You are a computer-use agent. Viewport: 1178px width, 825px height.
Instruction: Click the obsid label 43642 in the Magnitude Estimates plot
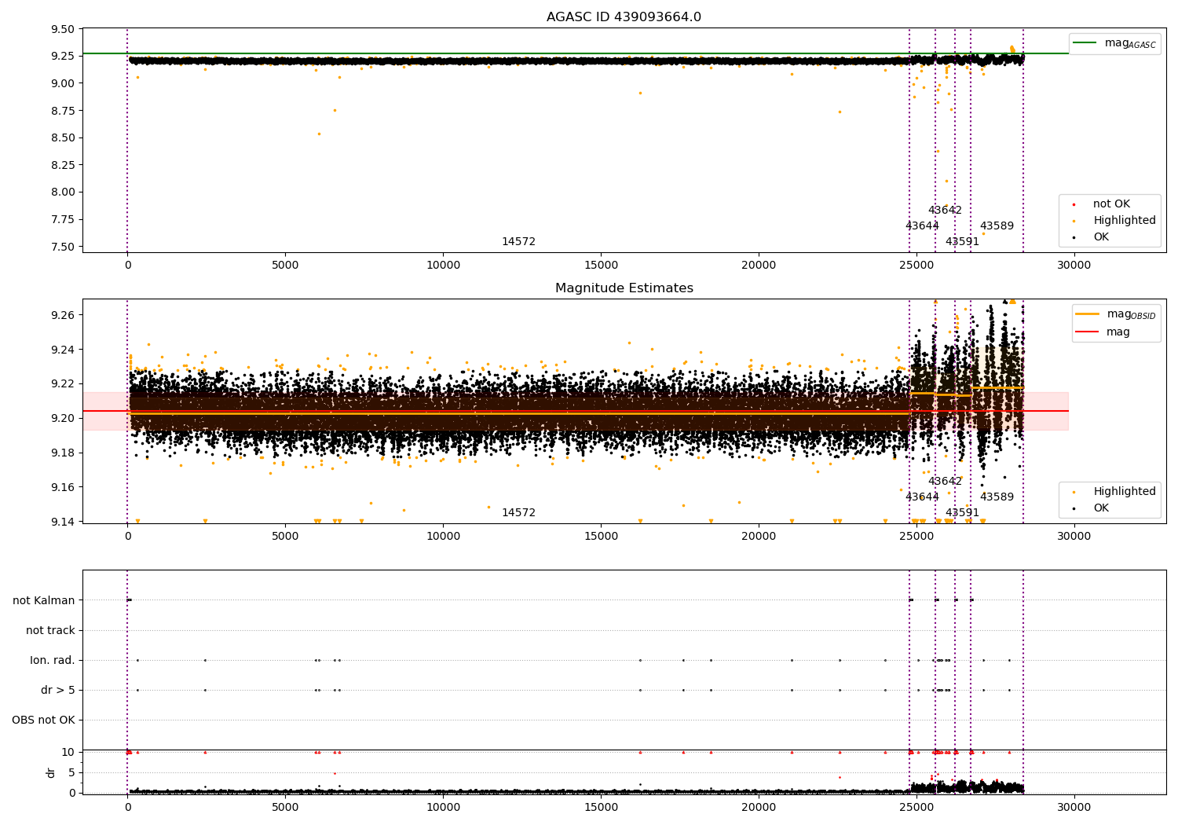click(945, 482)
